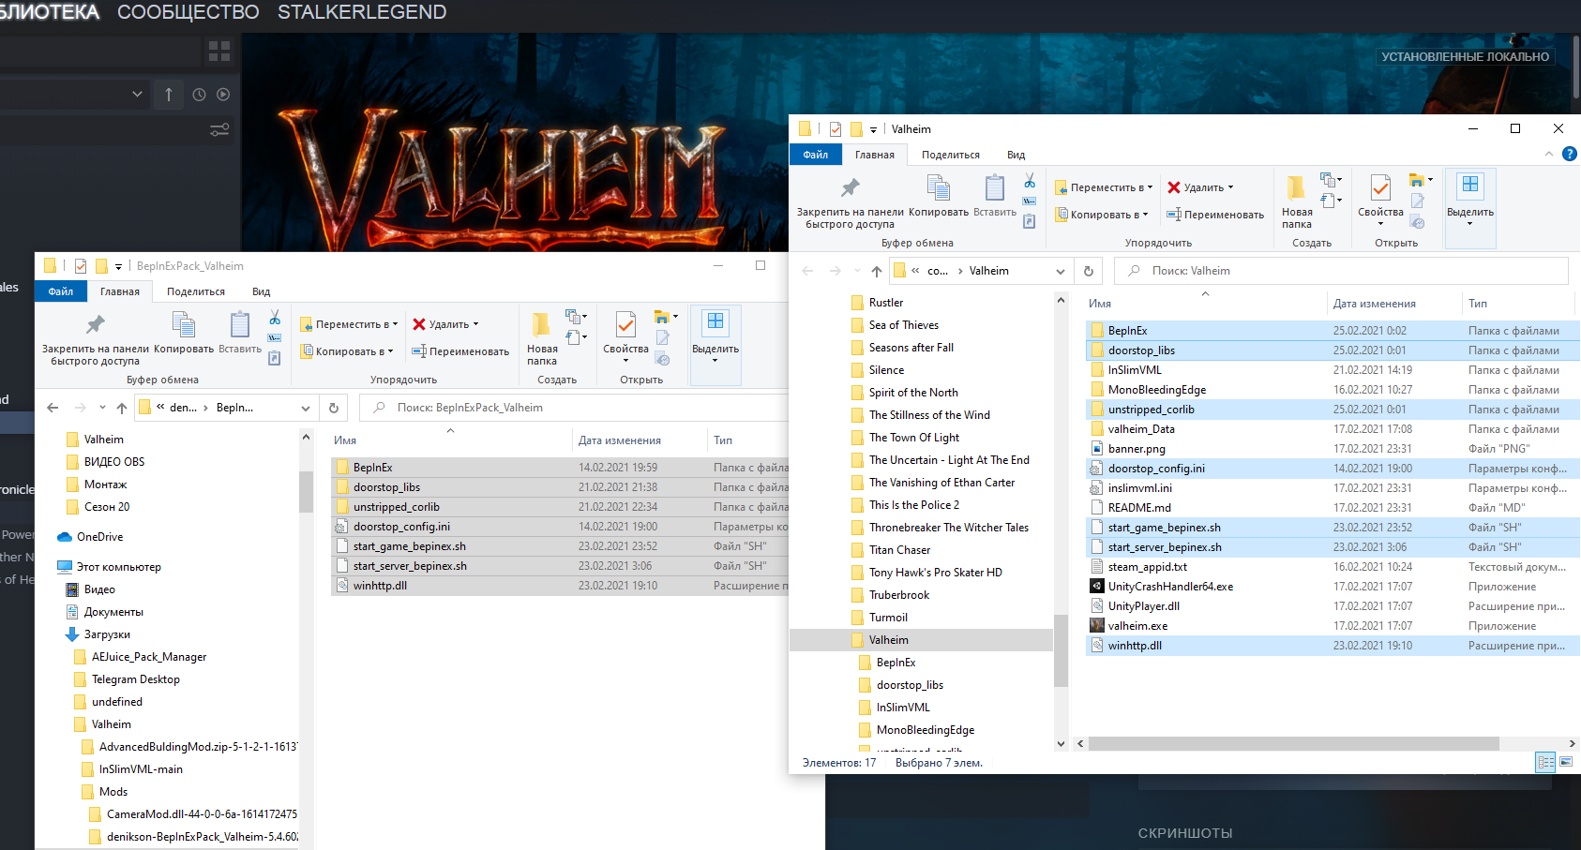The height and width of the screenshot is (850, 1581).
Task: Create Новая папка in Valheim window
Action: (1297, 201)
